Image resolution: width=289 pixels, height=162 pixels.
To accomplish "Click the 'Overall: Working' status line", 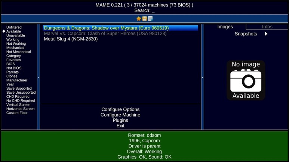I will 144,152.
